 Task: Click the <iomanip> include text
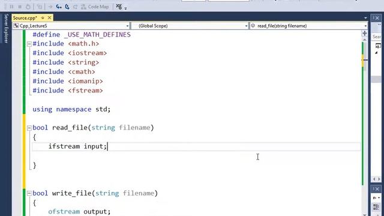[x=85, y=81]
